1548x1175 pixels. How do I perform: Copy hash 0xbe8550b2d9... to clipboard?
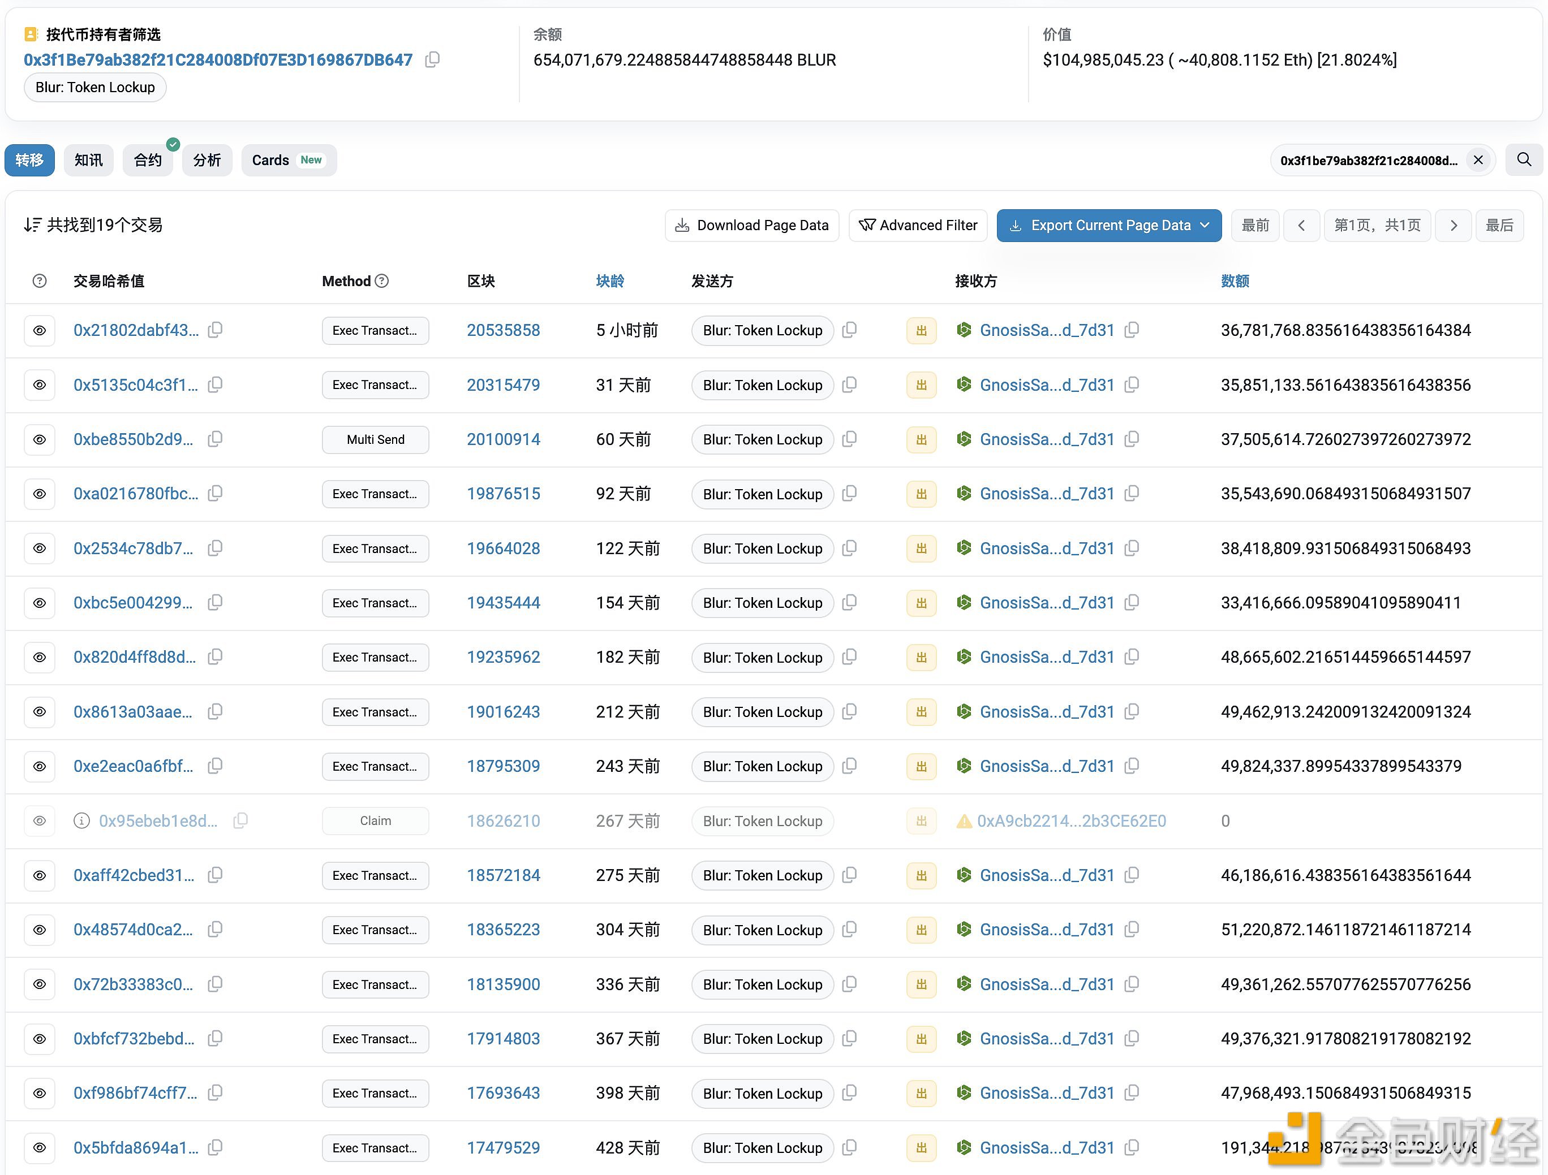click(216, 439)
